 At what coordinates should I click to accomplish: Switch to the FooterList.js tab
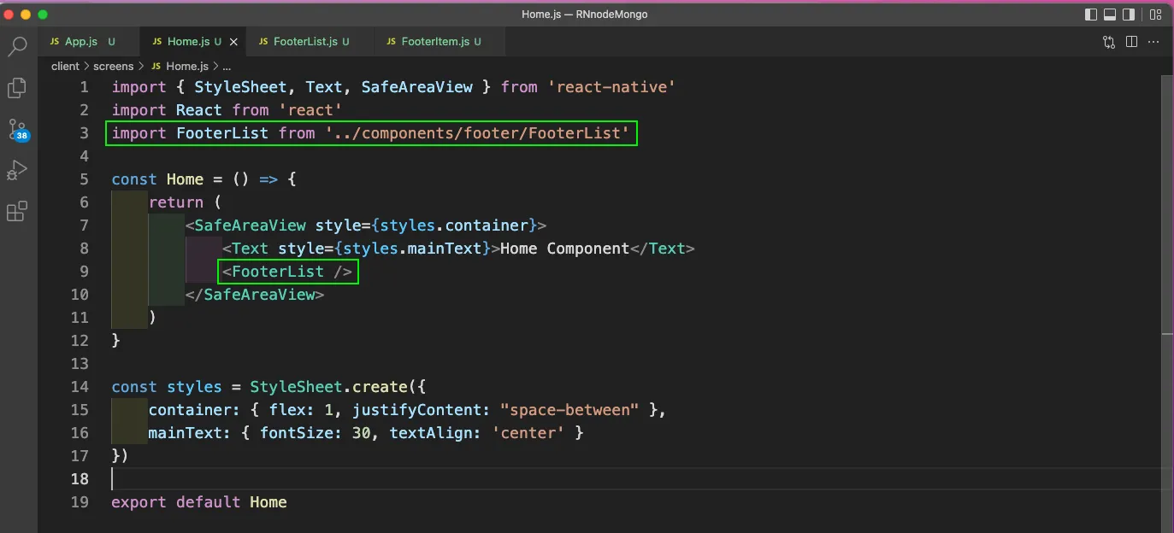310,41
